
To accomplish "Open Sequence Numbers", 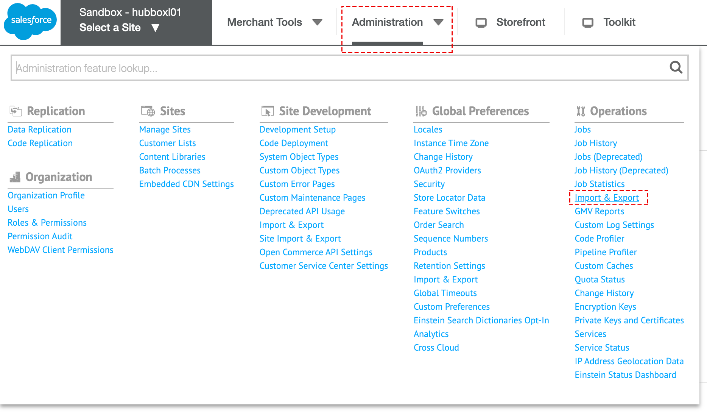I will 451,239.
